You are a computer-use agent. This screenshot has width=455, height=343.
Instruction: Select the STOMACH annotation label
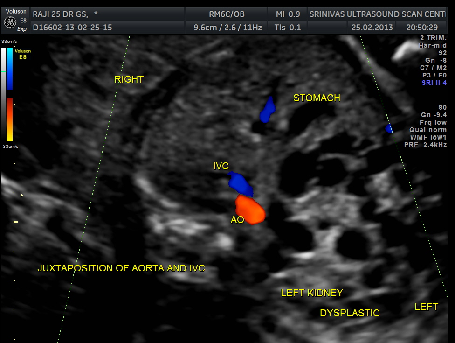pyautogui.click(x=317, y=98)
